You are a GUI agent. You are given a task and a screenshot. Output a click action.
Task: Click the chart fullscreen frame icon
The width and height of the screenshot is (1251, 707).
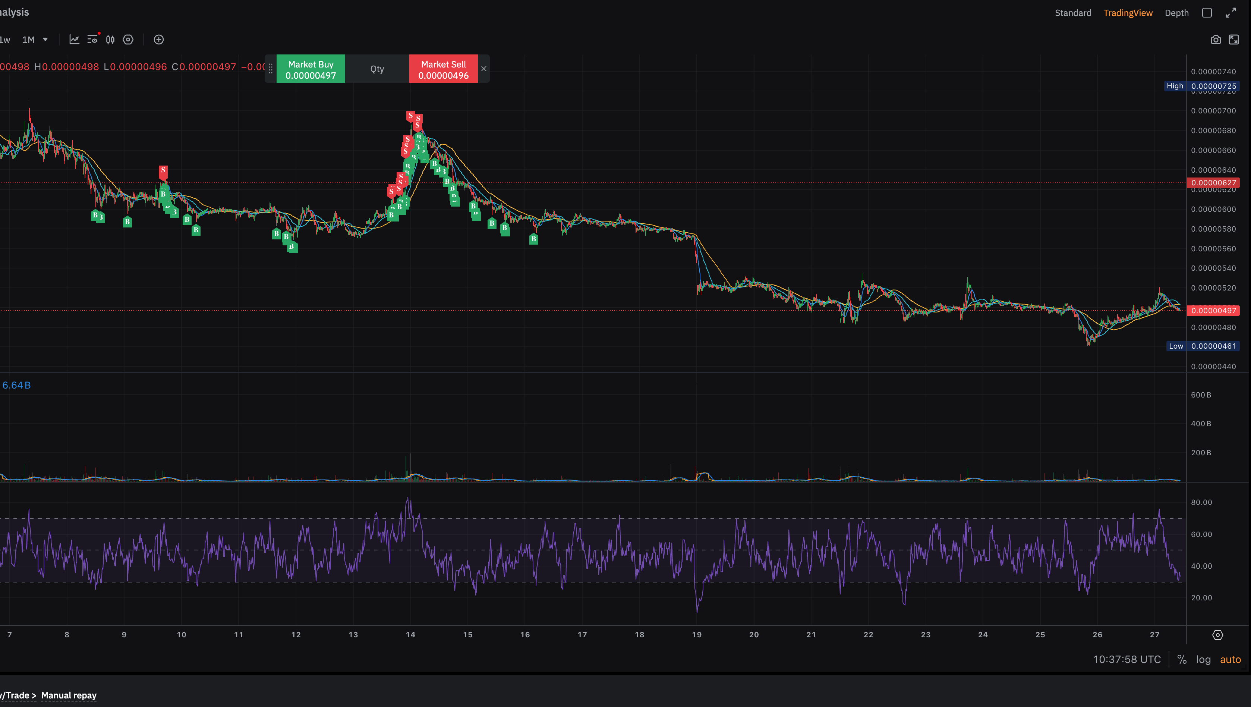click(1234, 40)
